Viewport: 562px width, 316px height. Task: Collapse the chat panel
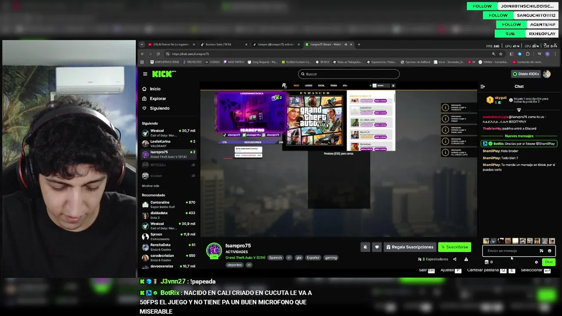coord(483,86)
